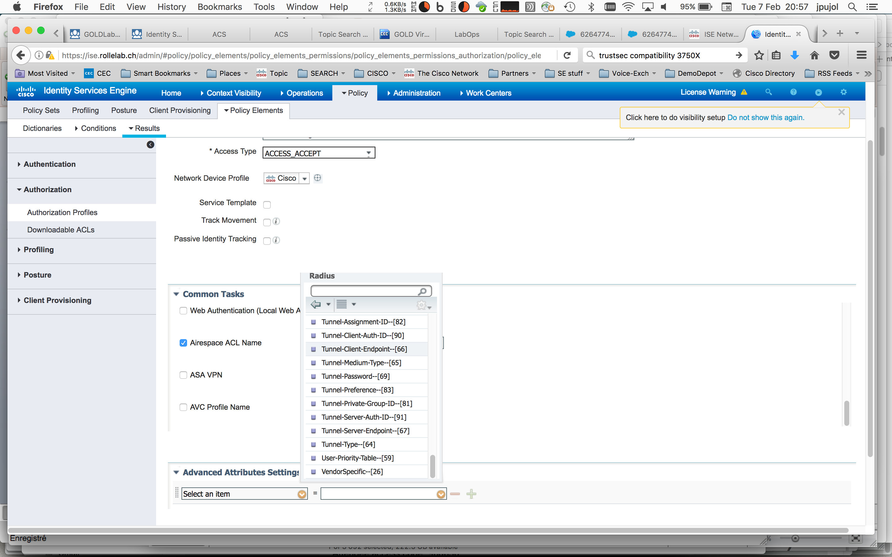Viewport: 892px width, 557px height.
Task: Click the ISE play/setup circle icon
Action: tap(818, 93)
